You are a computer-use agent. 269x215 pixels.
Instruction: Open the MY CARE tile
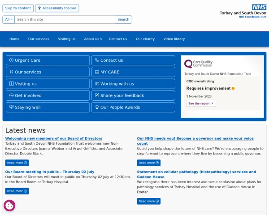point(133,72)
